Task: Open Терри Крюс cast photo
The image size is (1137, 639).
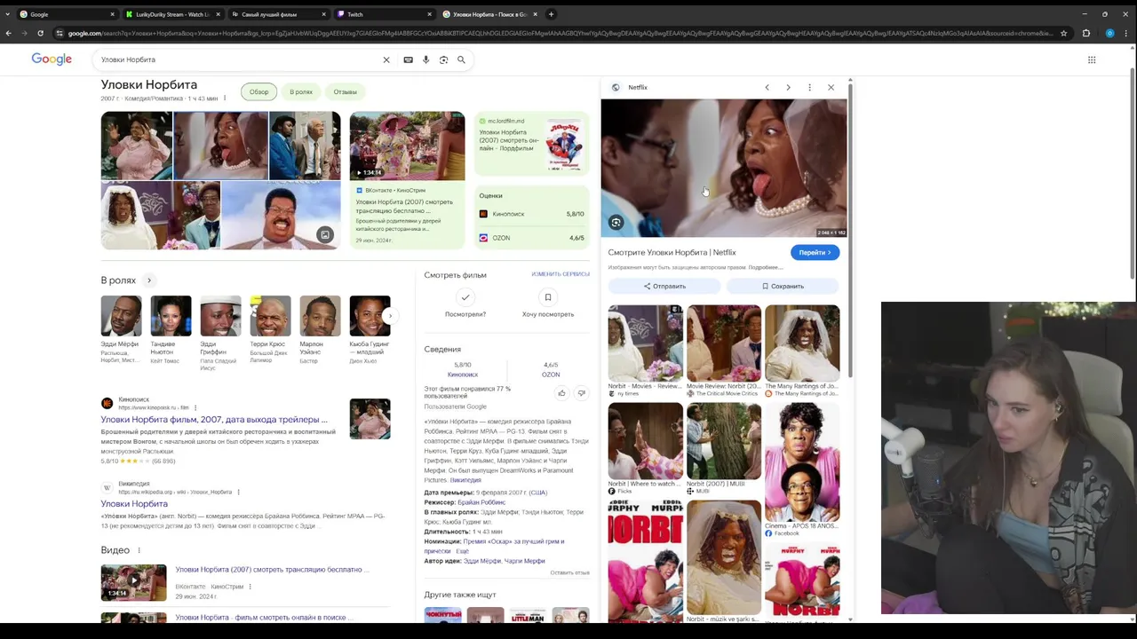Action: 270,316
